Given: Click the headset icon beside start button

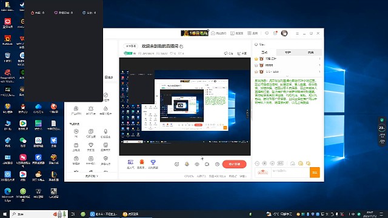Looking at the screenshot, I should [217, 164].
